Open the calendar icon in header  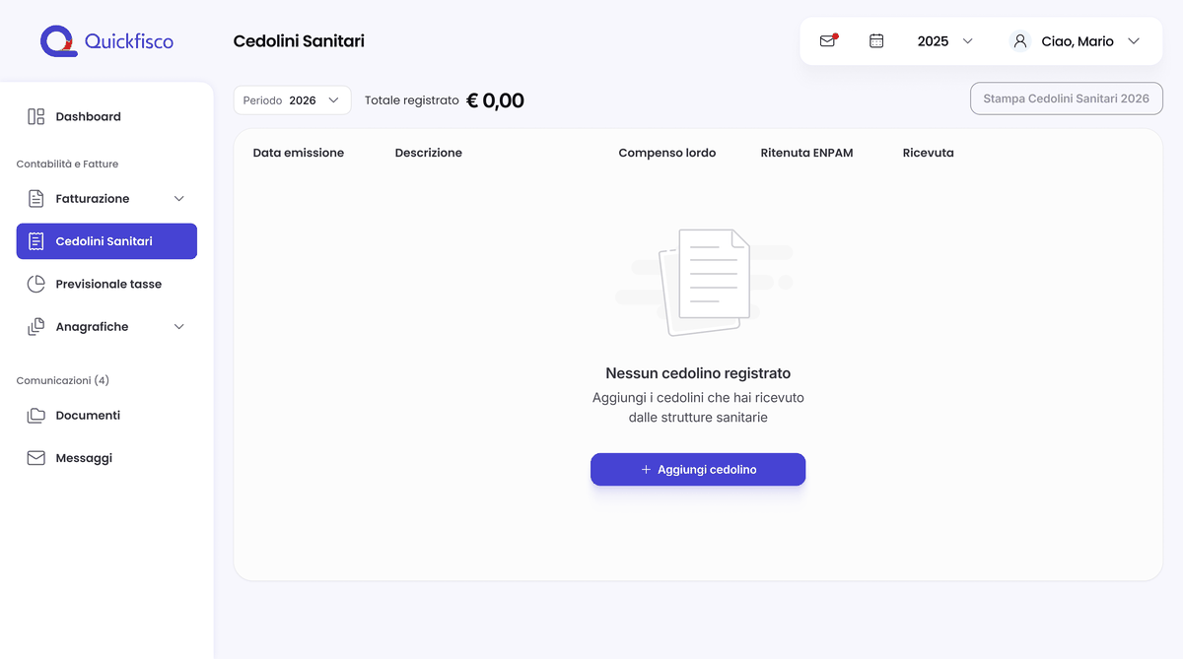pyautogui.click(x=876, y=41)
